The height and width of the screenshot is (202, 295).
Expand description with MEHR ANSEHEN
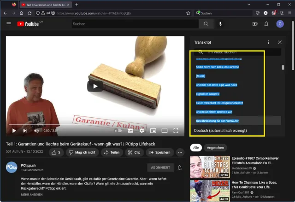tap(32, 195)
